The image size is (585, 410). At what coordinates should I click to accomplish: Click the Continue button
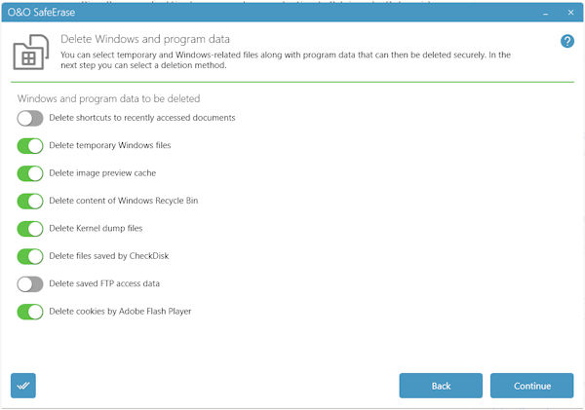(531, 386)
